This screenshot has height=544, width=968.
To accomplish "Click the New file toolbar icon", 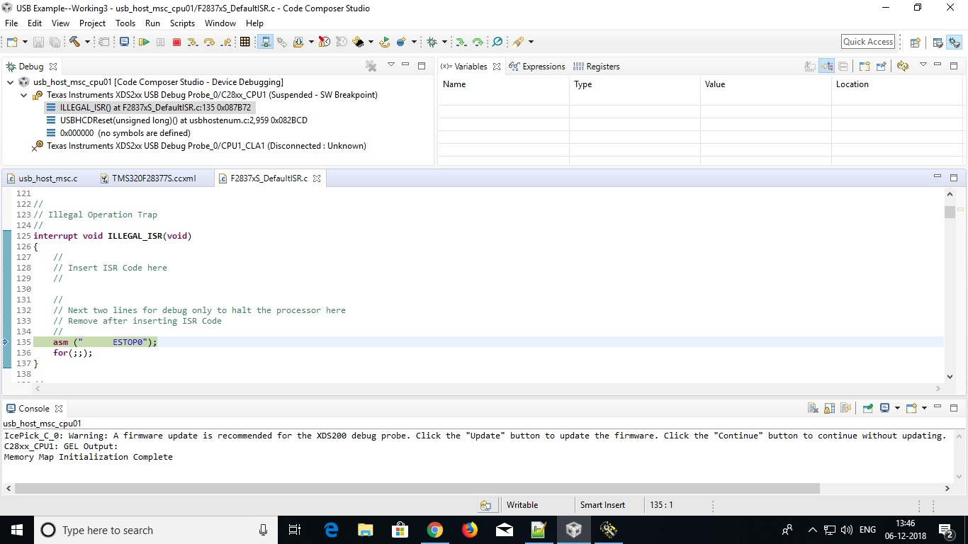I will click(12, 42).
